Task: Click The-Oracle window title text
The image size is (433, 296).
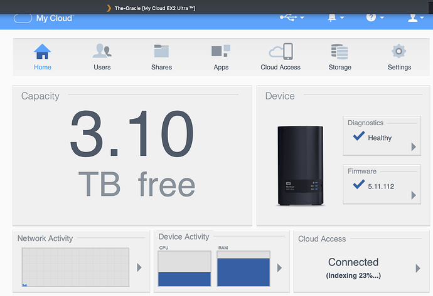Action: click(x=155, y=8)
